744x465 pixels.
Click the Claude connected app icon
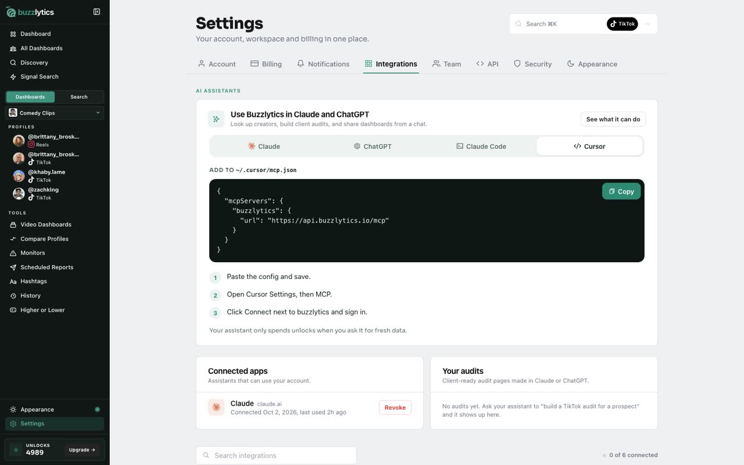[x=216, y=407]
